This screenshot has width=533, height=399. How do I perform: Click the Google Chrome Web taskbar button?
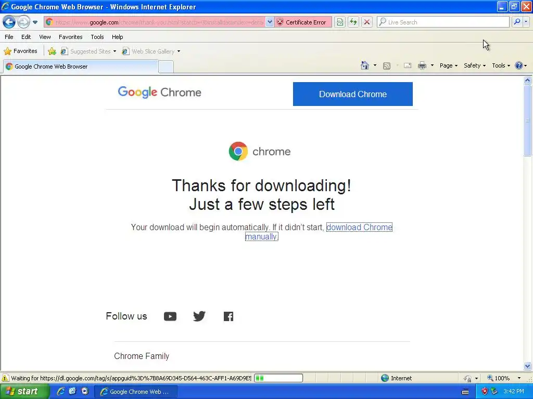[x=135, y=392]
